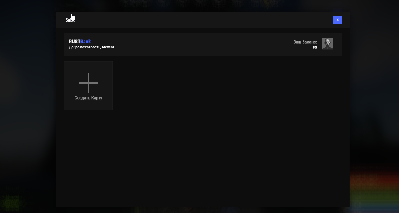Image resolution: width=399 pixels, height=213 pixels.
Task: Click the middle of the RUSTBank info bar
Action: (x=203, y=44)
